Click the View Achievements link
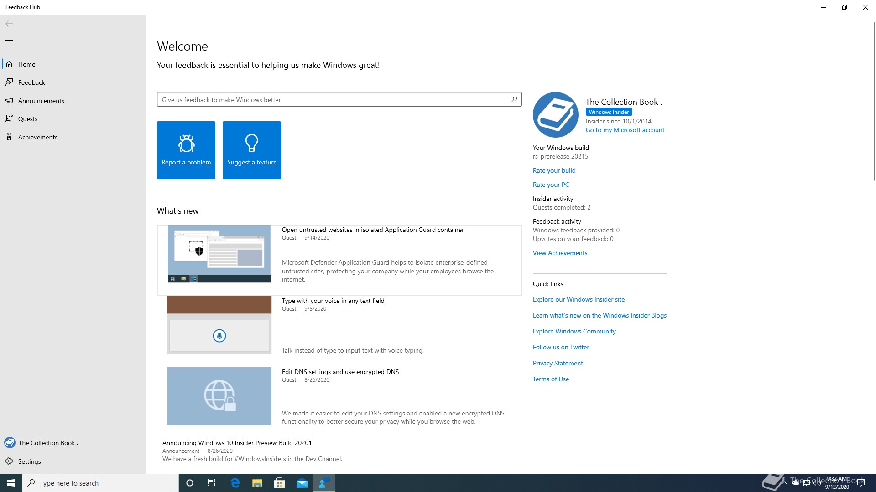The width and height of the screenshot is (876, 492). pos(560,253)
